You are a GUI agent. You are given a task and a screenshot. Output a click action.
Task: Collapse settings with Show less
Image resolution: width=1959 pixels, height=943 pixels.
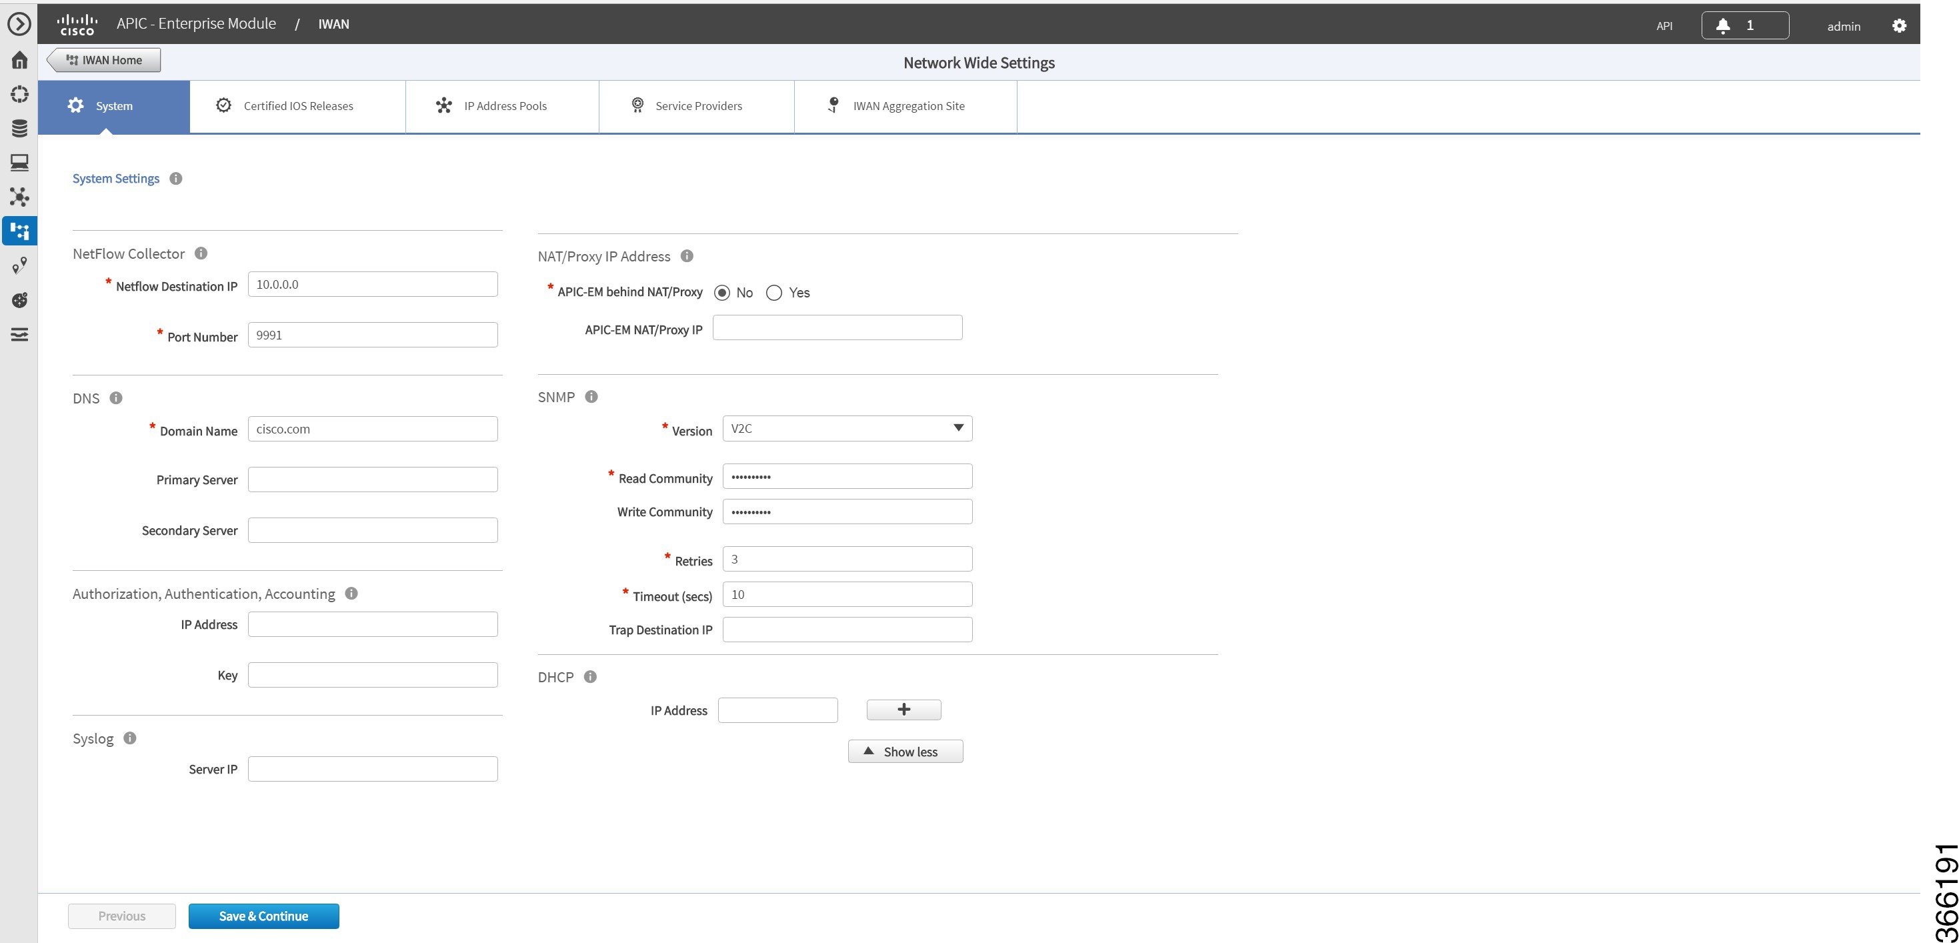tap(905, 752)
